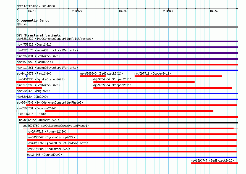Open esv3570059 (Uddin2014) variant
The height and width of the screenshot is (174, 246).
[35, 62]
